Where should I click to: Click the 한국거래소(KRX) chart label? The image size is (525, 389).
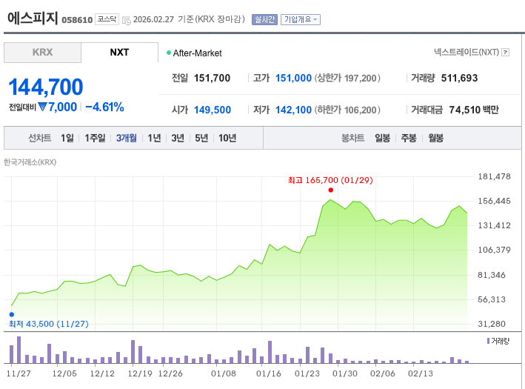click(x=30, y=162)
